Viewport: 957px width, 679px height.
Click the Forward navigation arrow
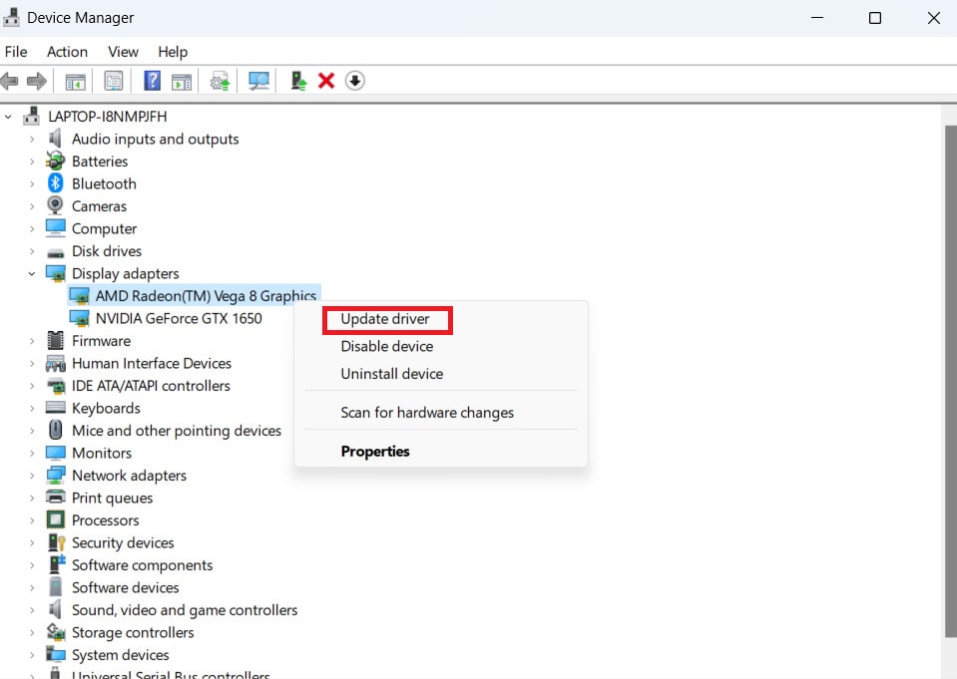(x=38, y=81)
